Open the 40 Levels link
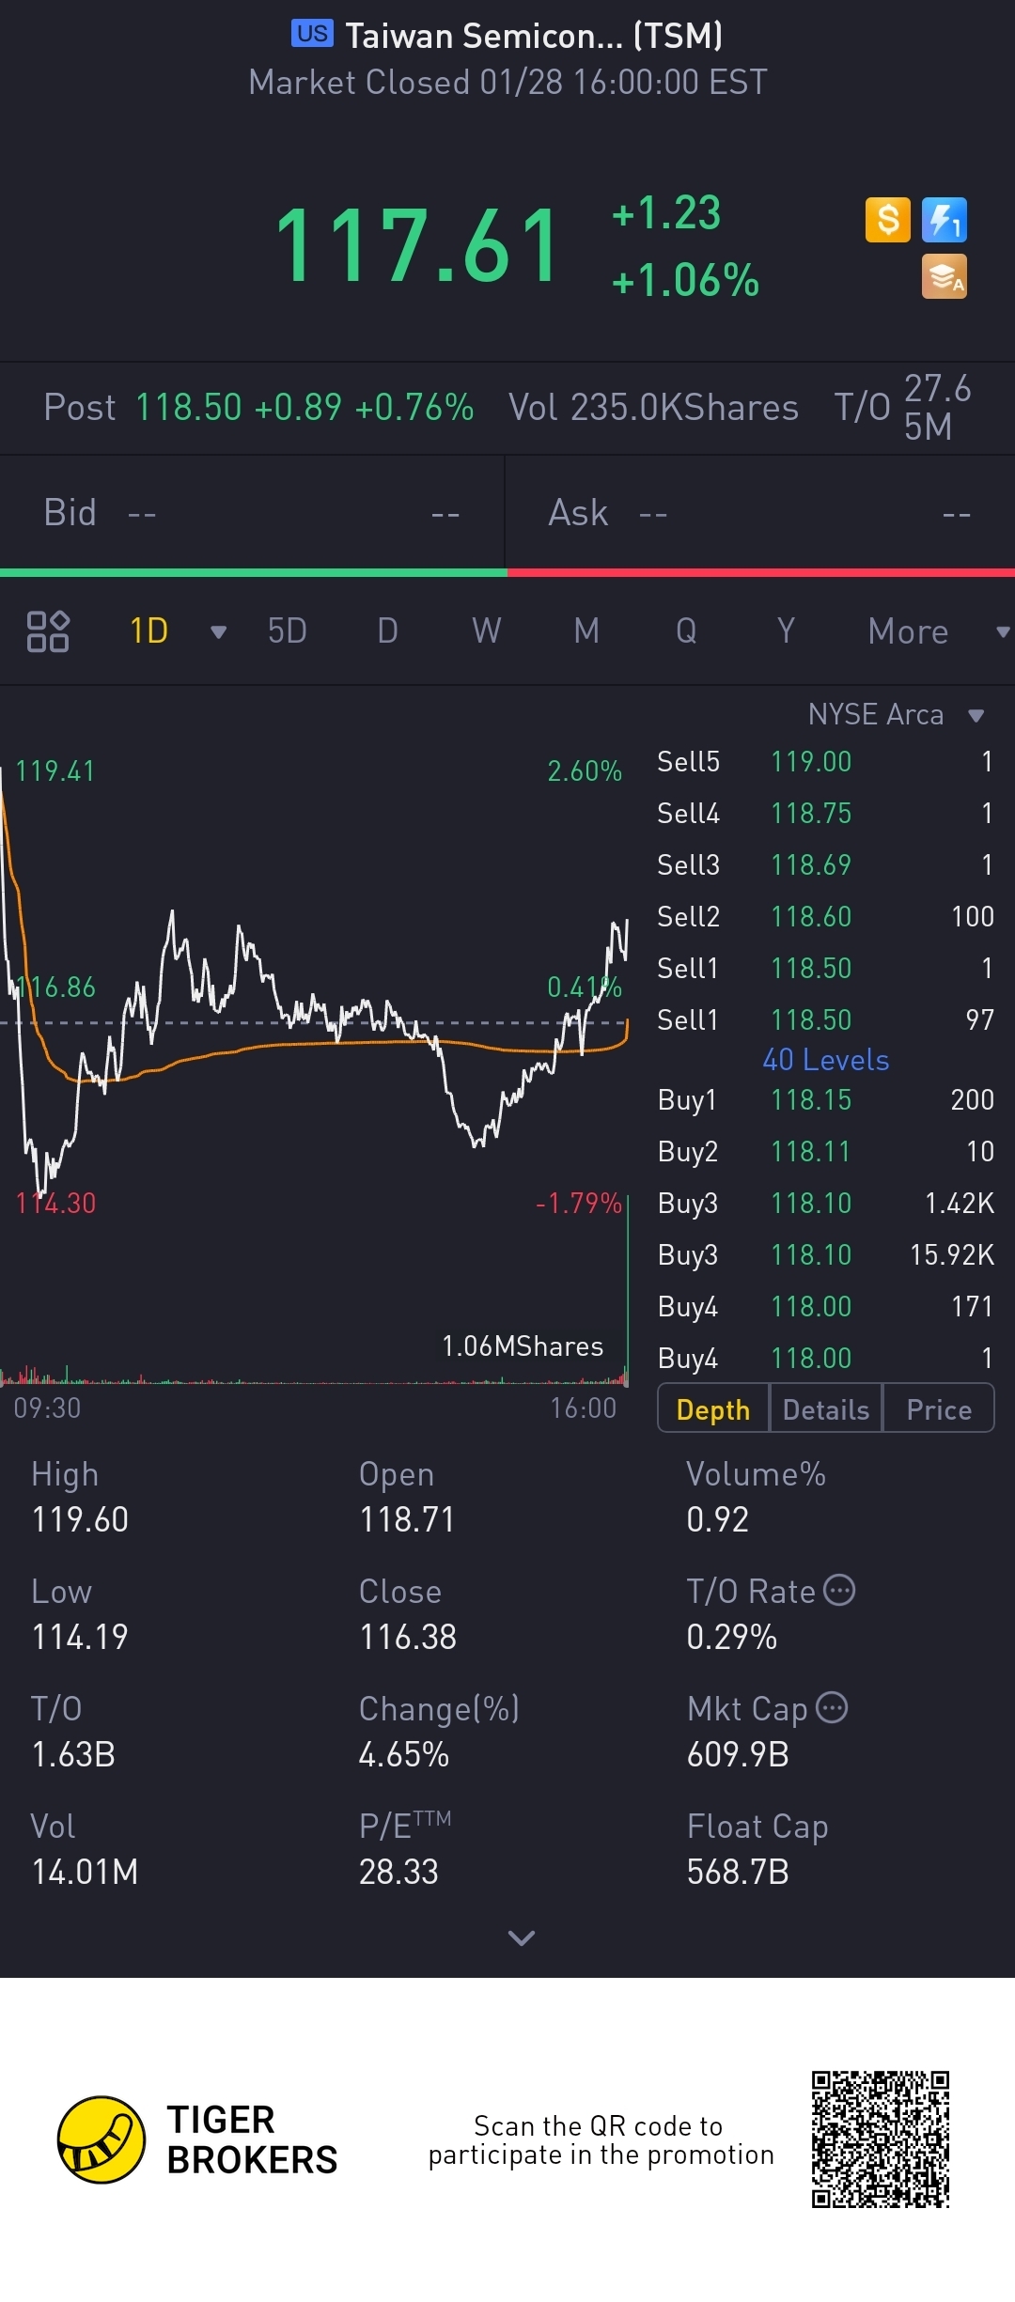 [826, 1060]
